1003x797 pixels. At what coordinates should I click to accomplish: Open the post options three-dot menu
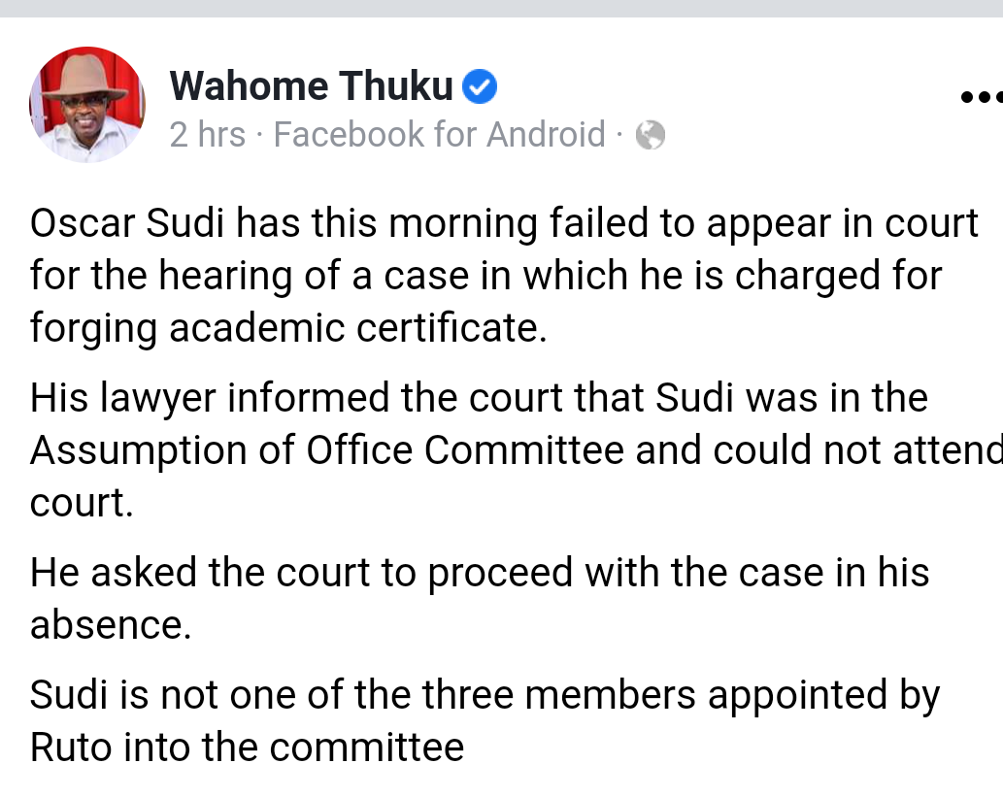point(982,98)
